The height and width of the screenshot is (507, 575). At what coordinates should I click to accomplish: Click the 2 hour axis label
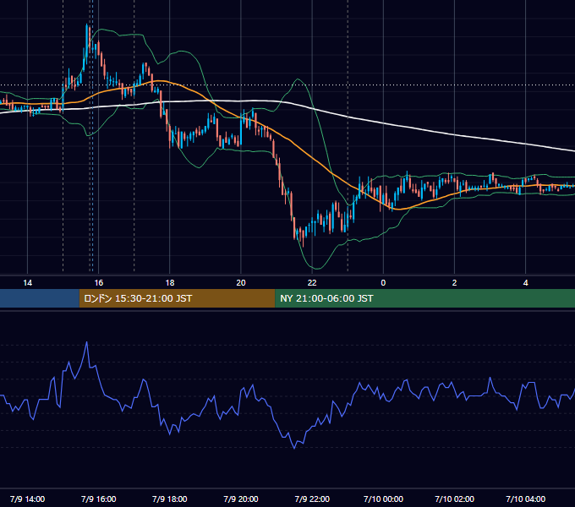(x=454, y=283)
